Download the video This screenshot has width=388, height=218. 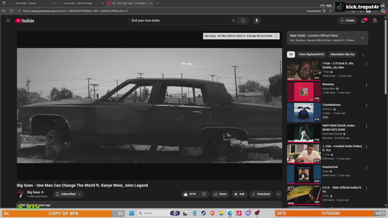point(261,194)
